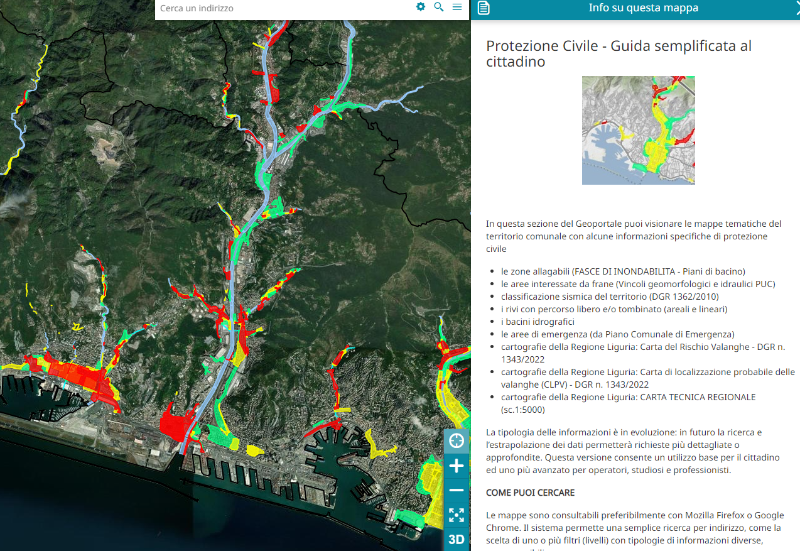Click the 'Protezione Civile - Guida semplificata' heading

[619, 53]
